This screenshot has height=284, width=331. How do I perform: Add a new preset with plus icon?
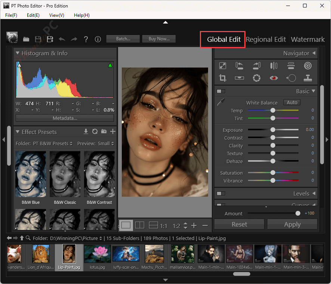pos(113,132)
